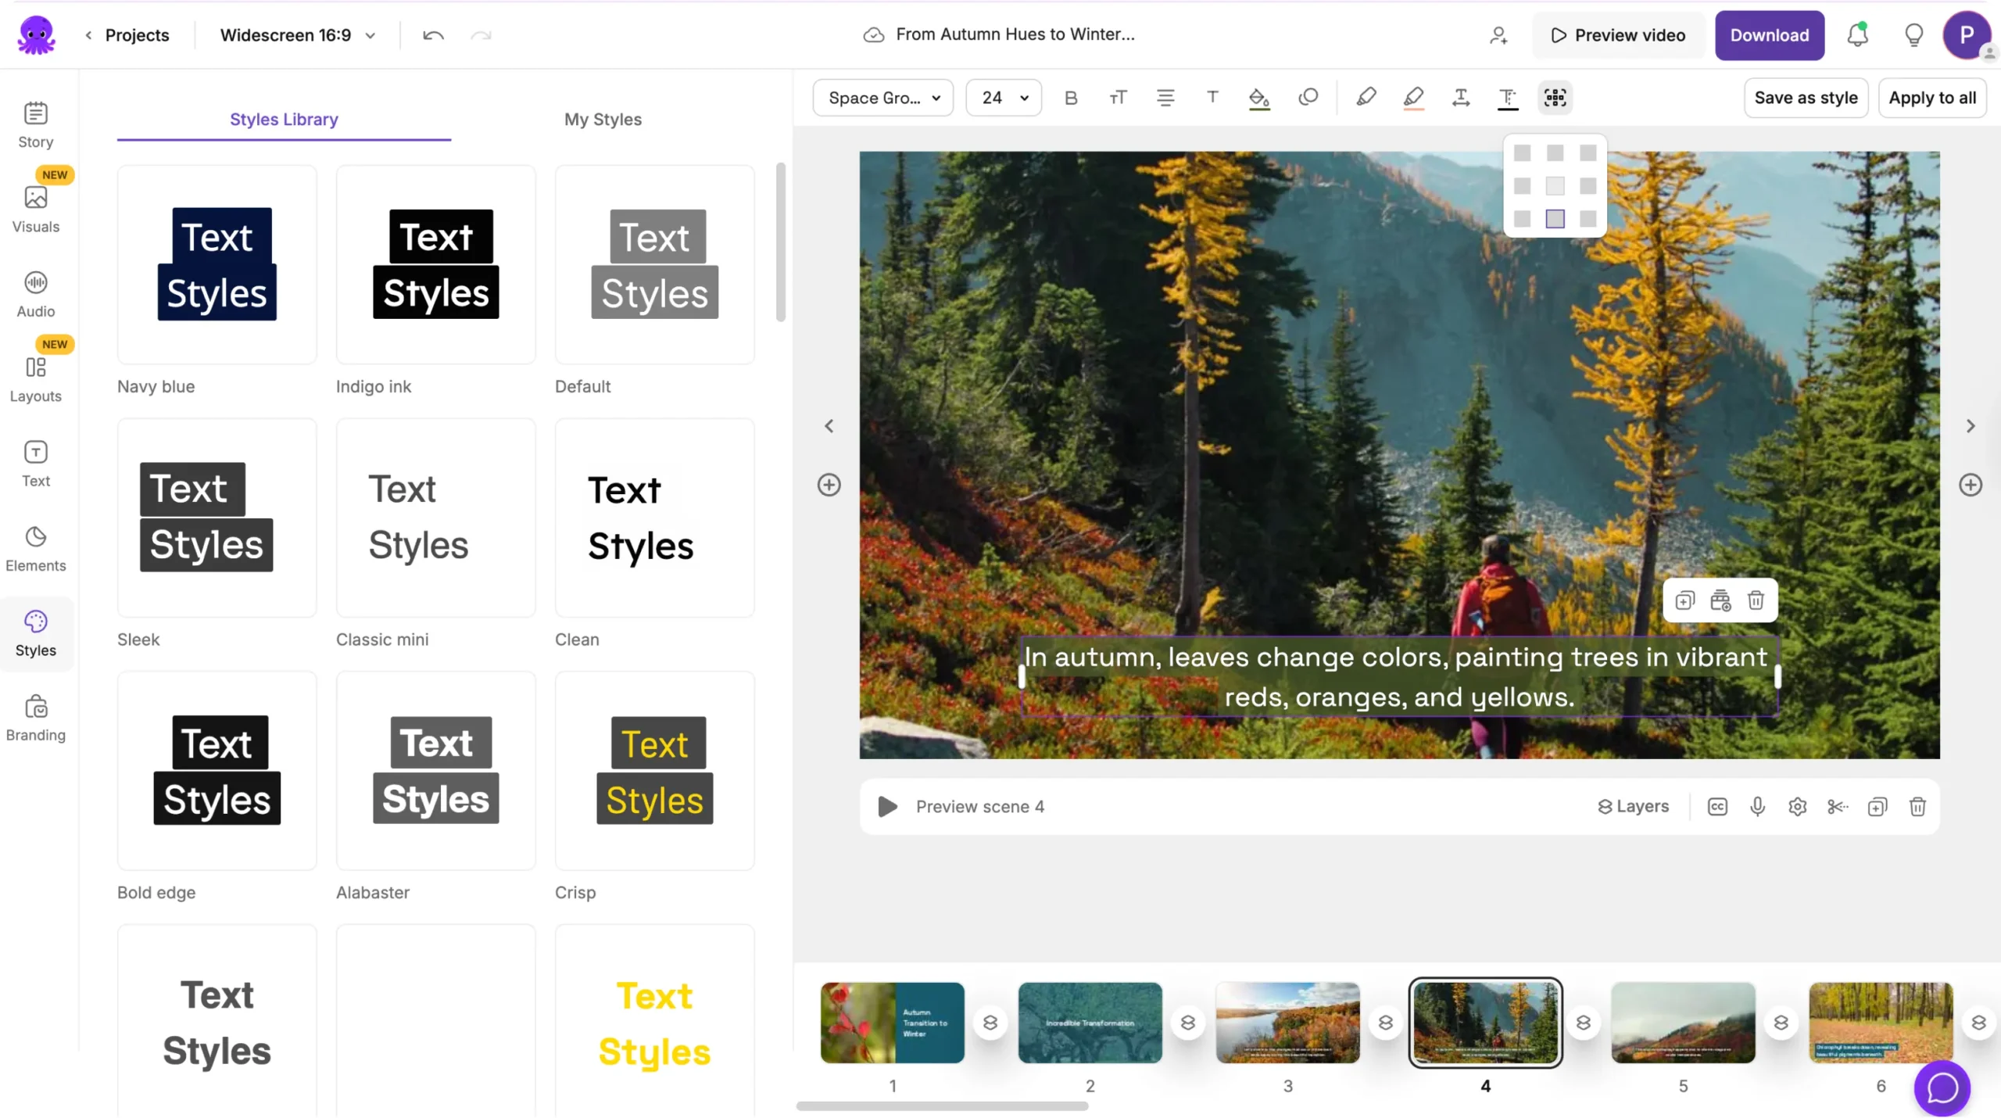Open the Elements panel in the sidebar
This screenshot has height=1118, width=2001.
click(35, 548)
